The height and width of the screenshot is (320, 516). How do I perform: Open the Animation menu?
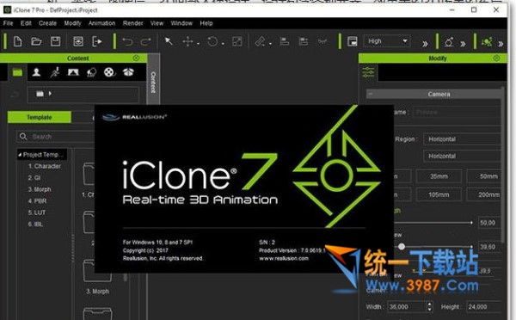click(x=101, y=23)
